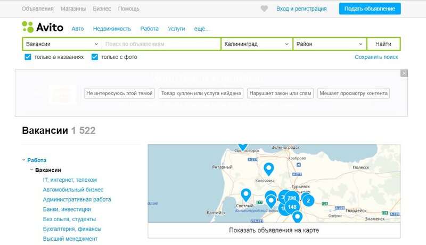Choose 'Не интересуюсь этой темой' option
The height and width of the screenshot is (245, 426).
click(119, 93)
